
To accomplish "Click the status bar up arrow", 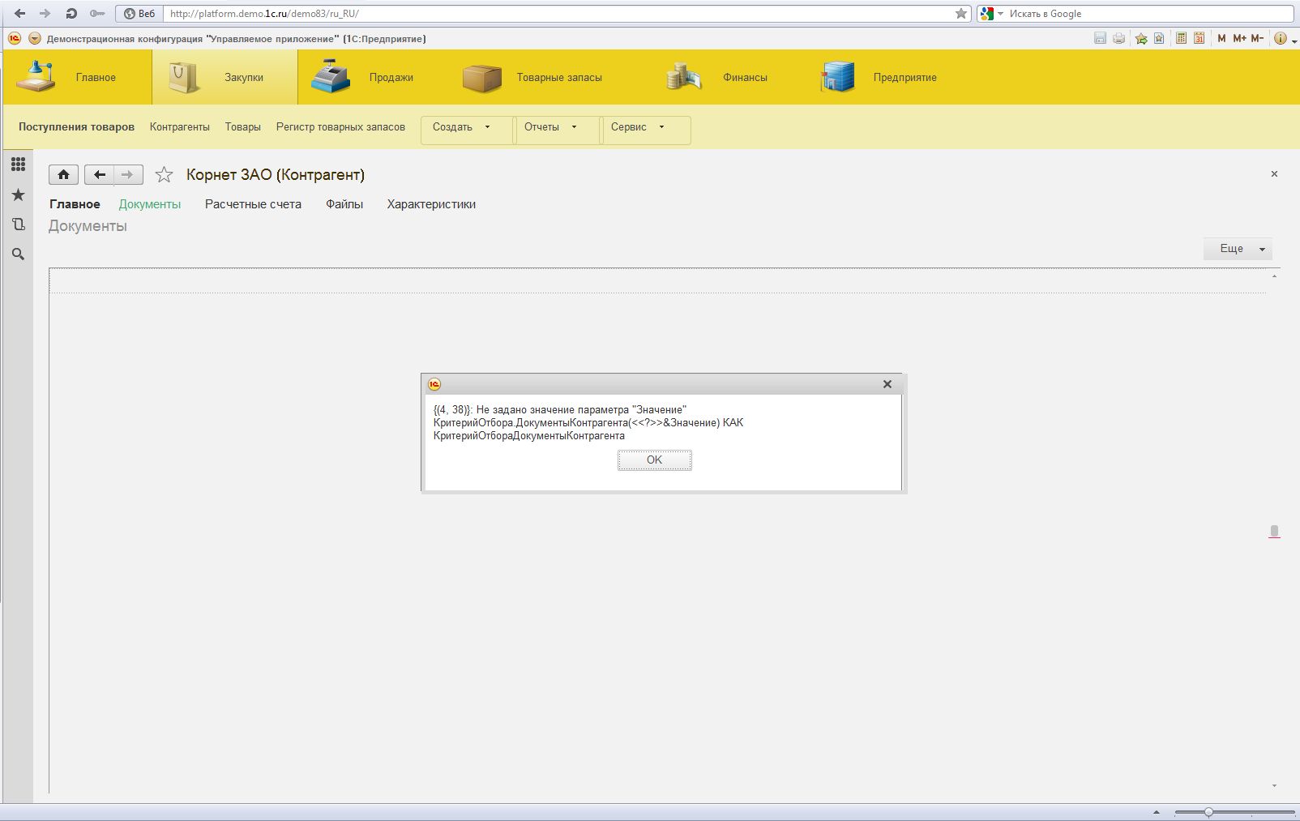I will (1157, 812).
